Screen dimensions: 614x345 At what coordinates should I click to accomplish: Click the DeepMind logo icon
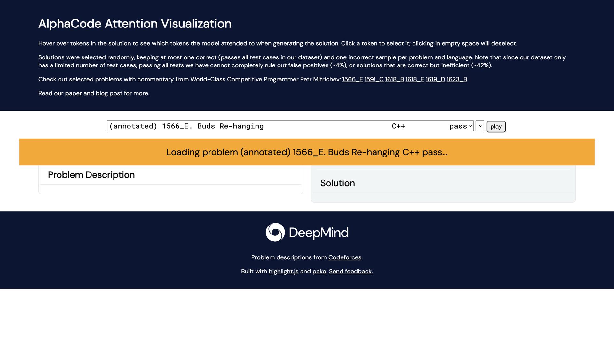pos(275,232)
